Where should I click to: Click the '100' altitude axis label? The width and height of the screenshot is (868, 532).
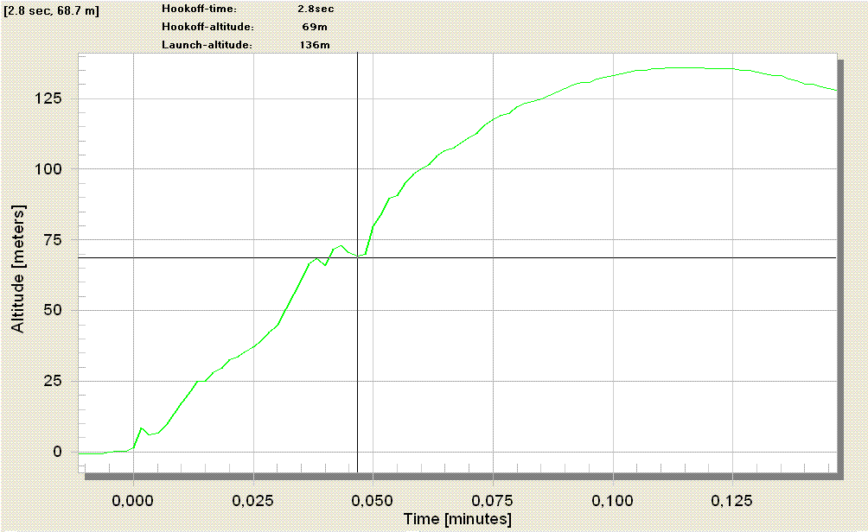coord(48,169)
